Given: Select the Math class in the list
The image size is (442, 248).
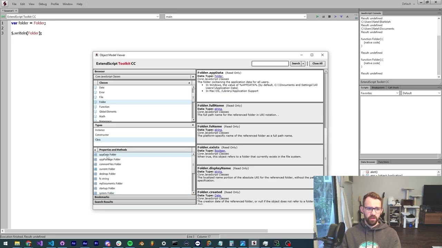Looking at the screenshot, I should (102, 116).
